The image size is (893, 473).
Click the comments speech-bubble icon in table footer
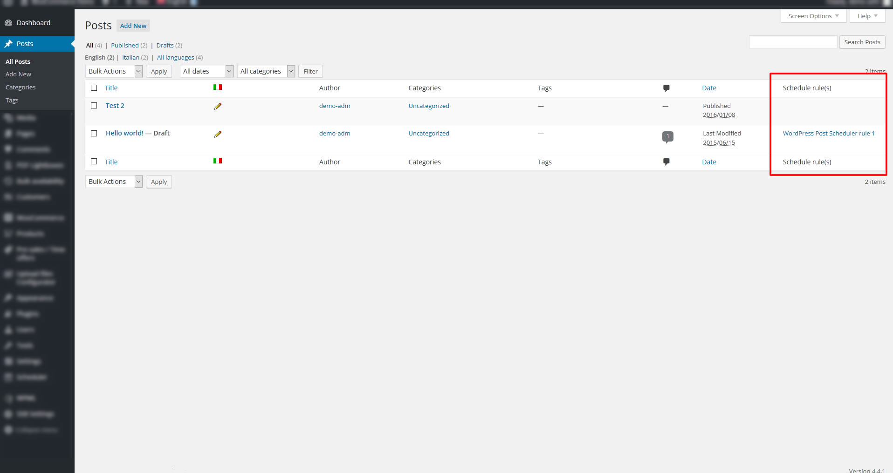pos(666,162)
